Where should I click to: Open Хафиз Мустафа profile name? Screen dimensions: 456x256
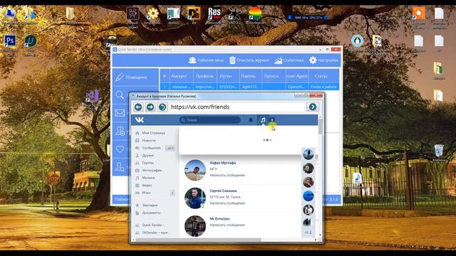tap(223, 163)
